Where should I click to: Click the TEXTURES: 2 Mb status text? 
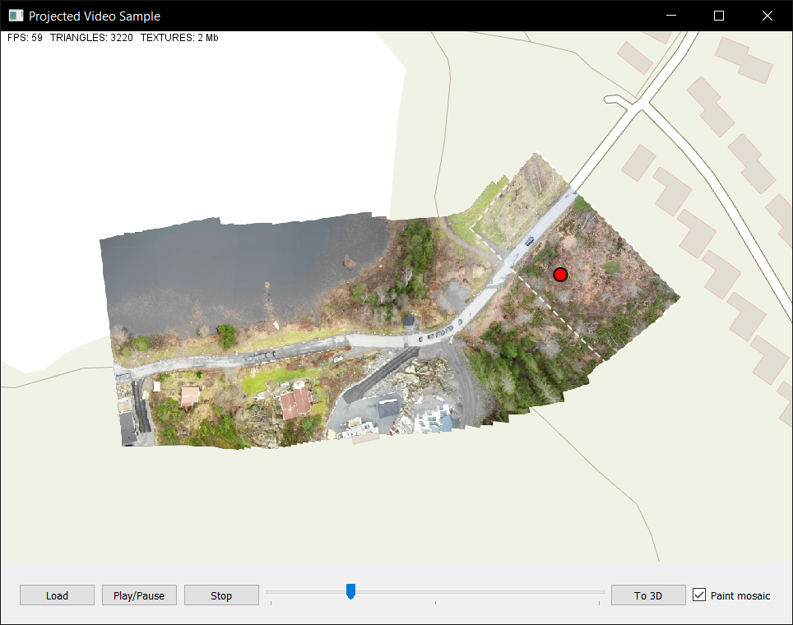179,38
